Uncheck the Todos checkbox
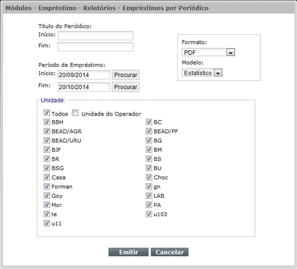 [x=47, y=113]
